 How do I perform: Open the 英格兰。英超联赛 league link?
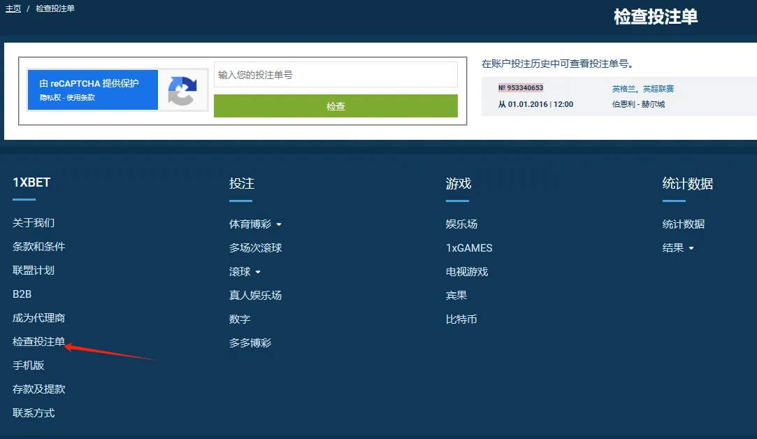642,89
